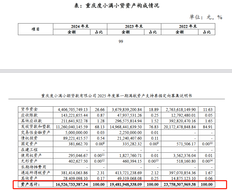The height and width of the screenshot is (191, 232).
Task: Click the total 19,481,948,338.09
Action: 126,185
